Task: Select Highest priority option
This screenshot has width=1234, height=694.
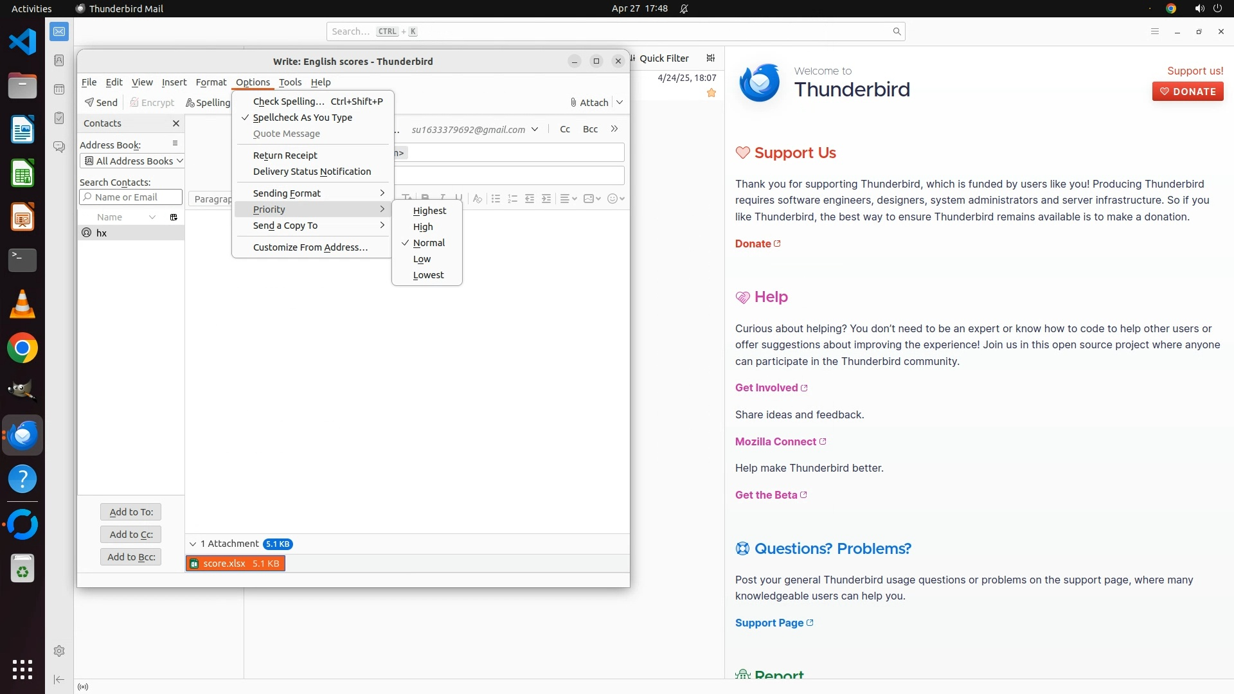Action: [429, 211]
